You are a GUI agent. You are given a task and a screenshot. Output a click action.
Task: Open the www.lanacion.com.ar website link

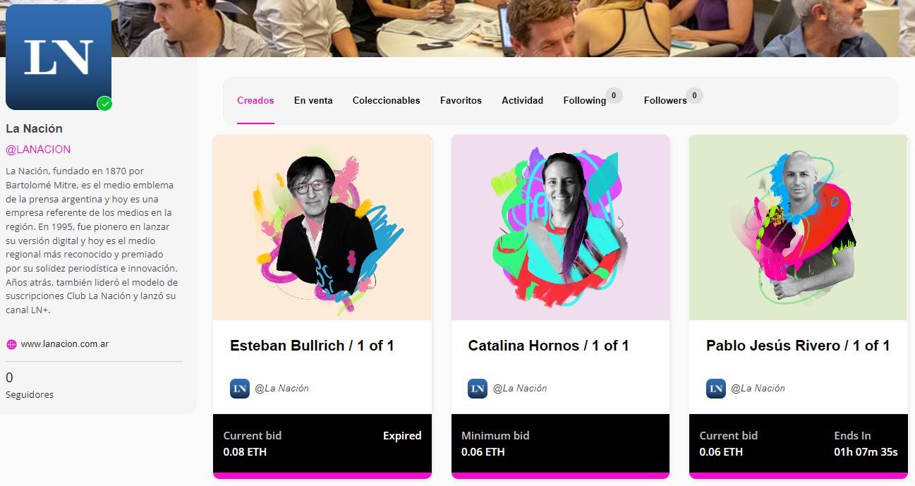click(x=64, y=344)
